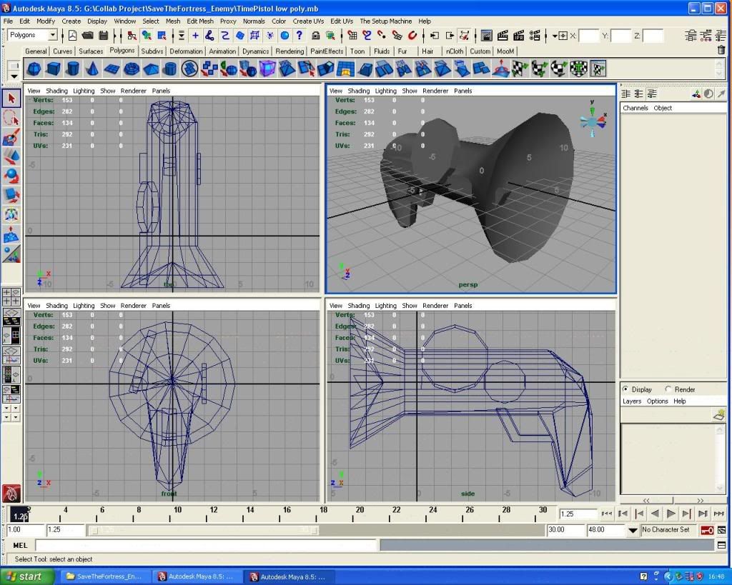This screenshot has height=585, width=732.
Task: Open Render Settings icon
Action: click(x=535, y=36)
